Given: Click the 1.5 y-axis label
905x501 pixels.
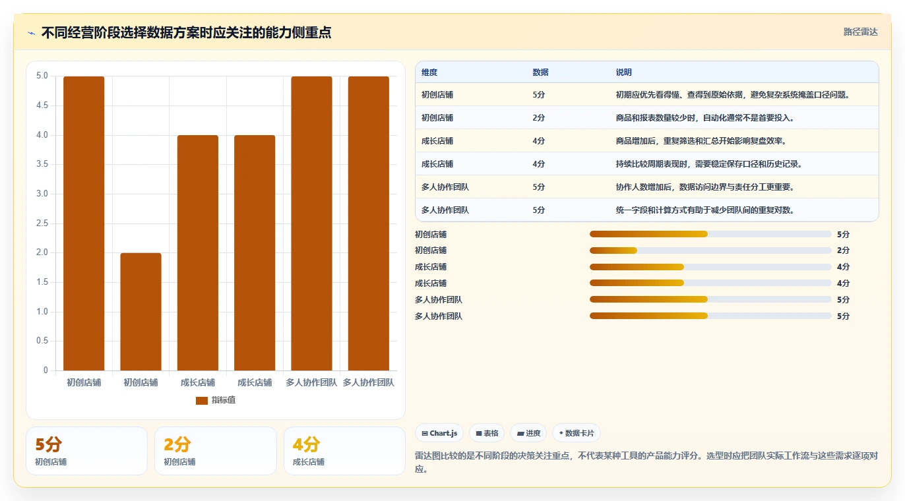Looking at the screenshot, I should click(x=42, y=282).
